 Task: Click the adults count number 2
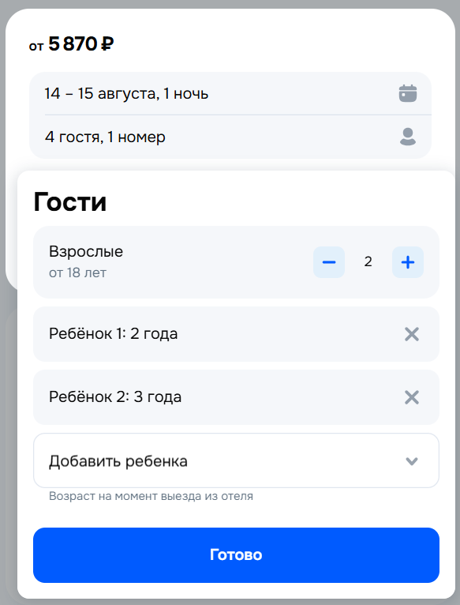(x=368, y=261)
